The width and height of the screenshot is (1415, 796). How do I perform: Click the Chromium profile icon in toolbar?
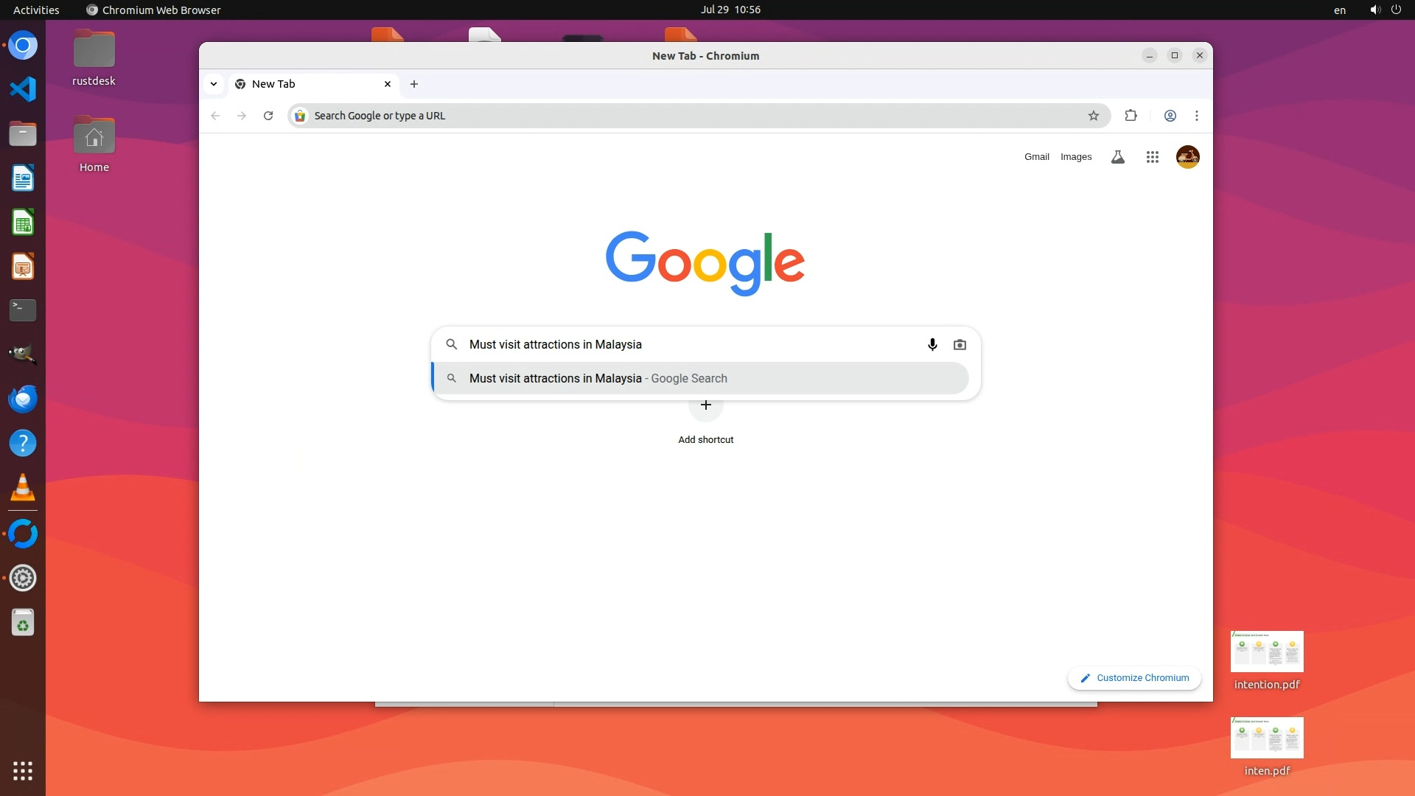coord(1170,116)
